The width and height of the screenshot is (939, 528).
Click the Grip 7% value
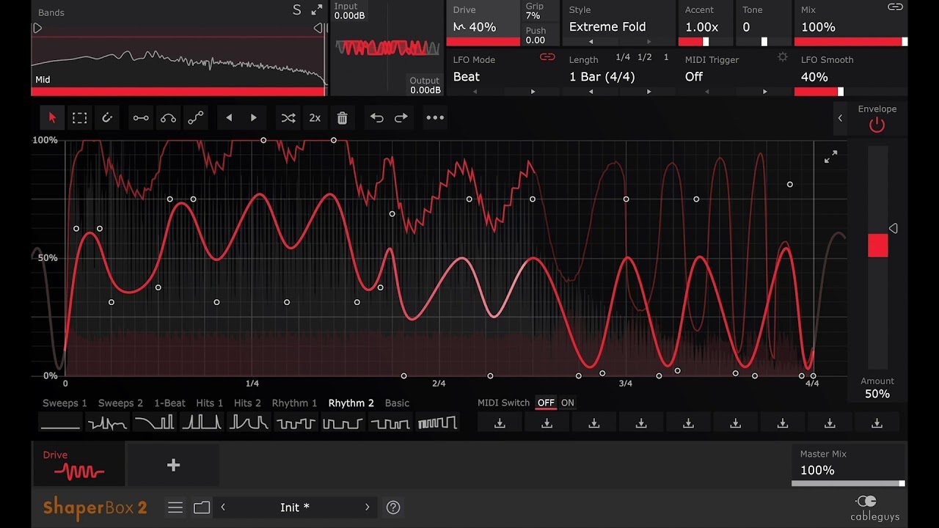click(533, 15)
